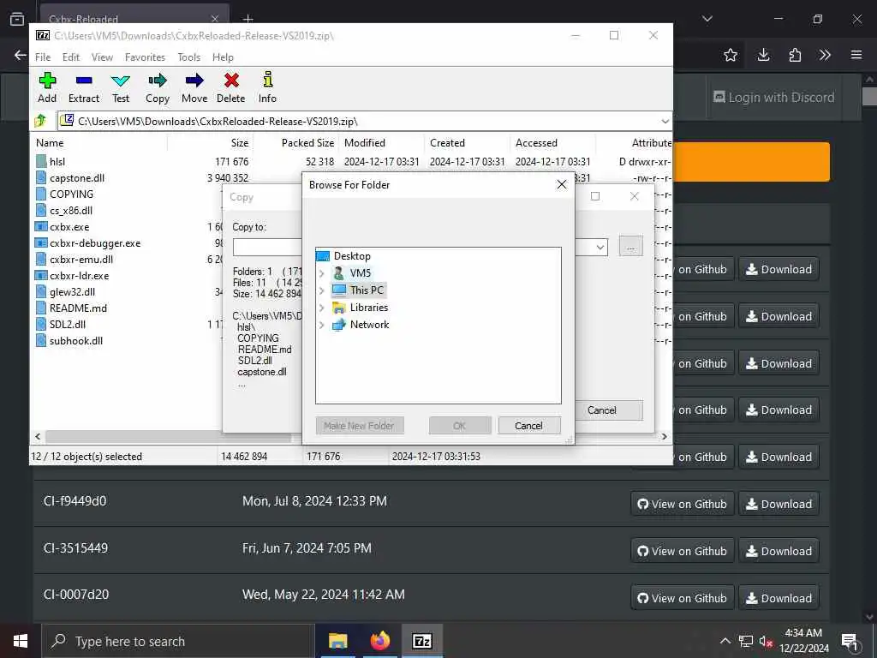
Task: Click the Desktop icon in folder tree
Action: (x=323, y=255)
